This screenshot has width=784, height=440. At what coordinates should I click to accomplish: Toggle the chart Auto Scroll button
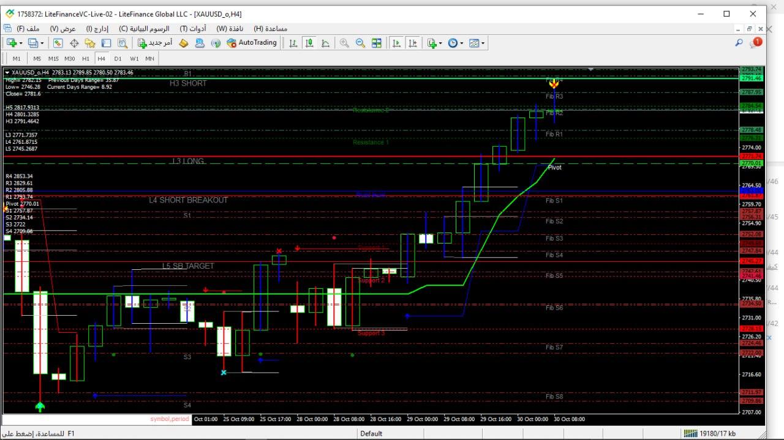click(x=397, y=43)
